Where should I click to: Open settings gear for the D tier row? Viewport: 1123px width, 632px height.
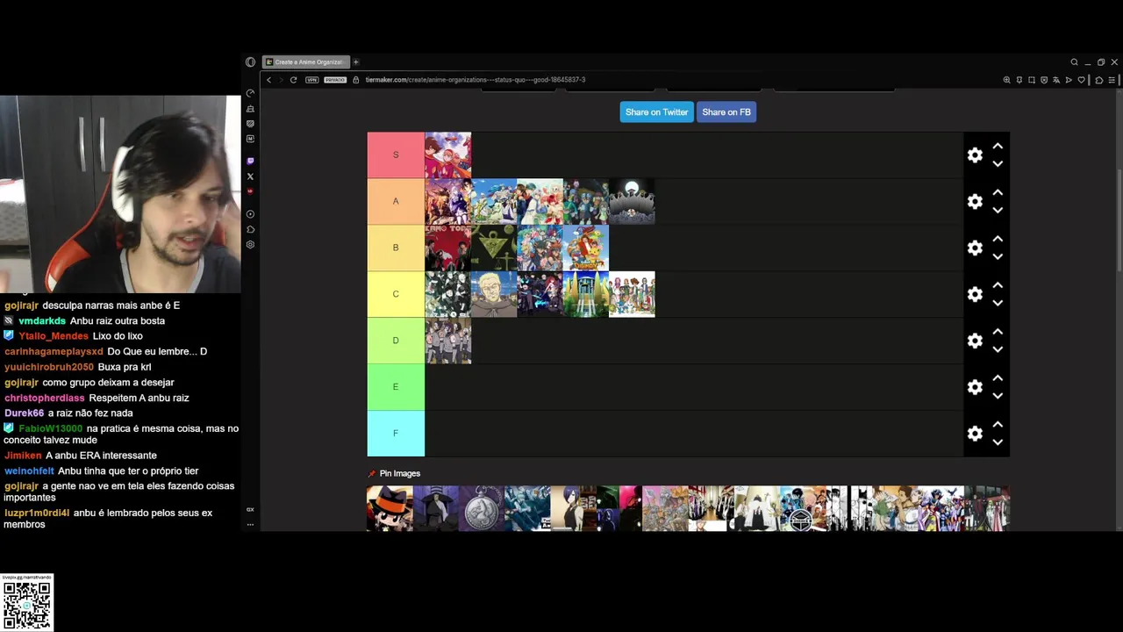coord(975,341)
